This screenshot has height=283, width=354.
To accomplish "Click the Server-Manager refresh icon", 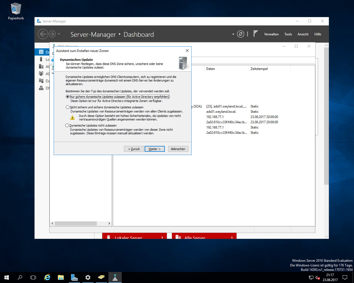I will click(x=241, y=34).
